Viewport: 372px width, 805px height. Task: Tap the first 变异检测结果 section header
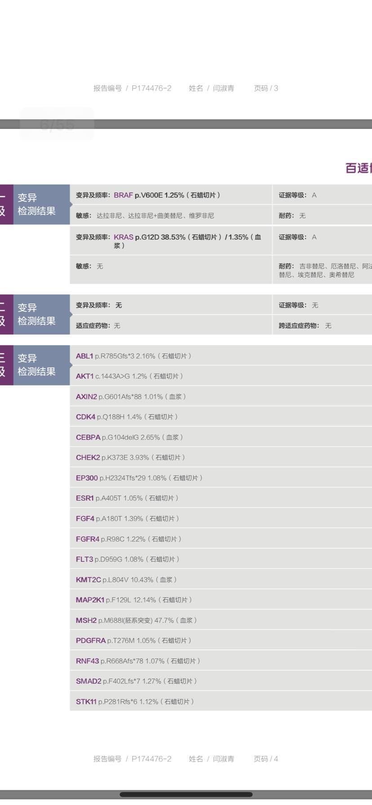[x=36, y=204]
